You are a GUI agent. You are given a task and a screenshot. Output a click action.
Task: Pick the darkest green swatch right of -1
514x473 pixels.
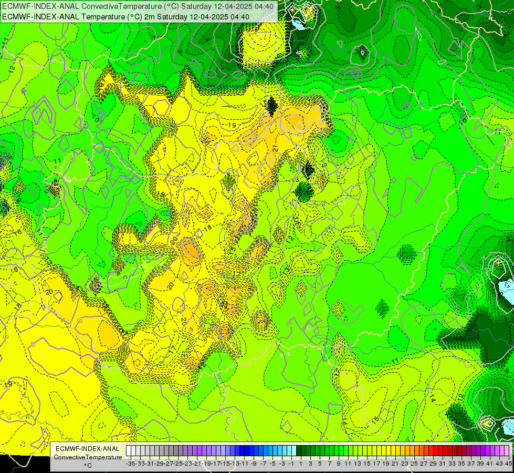pyautogui.click(x=299, y=451)
